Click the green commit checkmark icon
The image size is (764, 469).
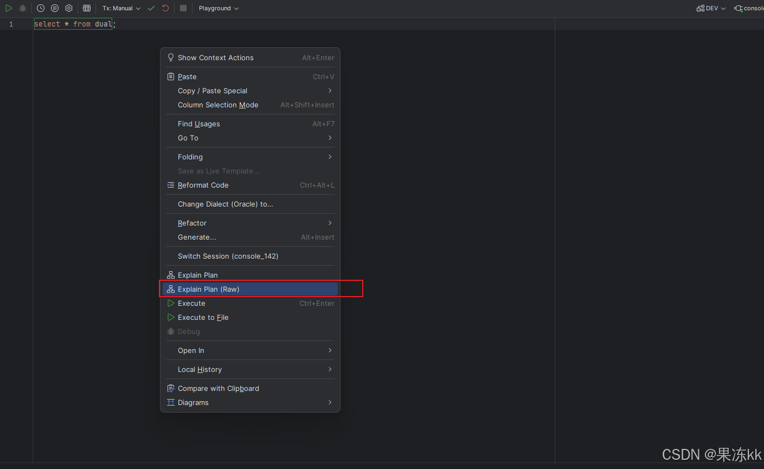(x=151, y=8)
